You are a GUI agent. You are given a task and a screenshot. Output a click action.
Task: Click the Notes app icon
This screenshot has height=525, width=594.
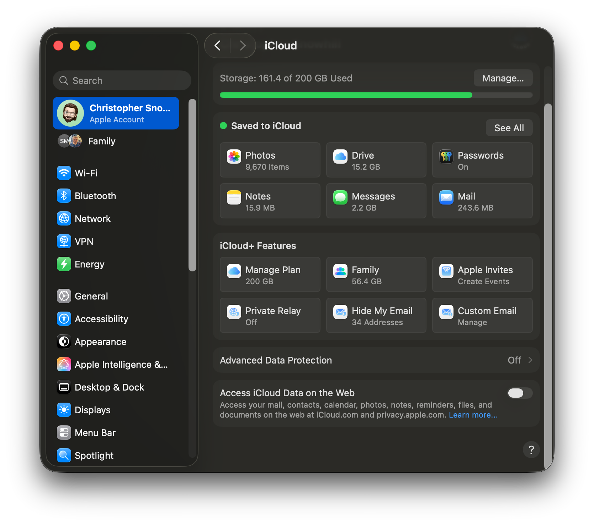click(x=234, y=197)
